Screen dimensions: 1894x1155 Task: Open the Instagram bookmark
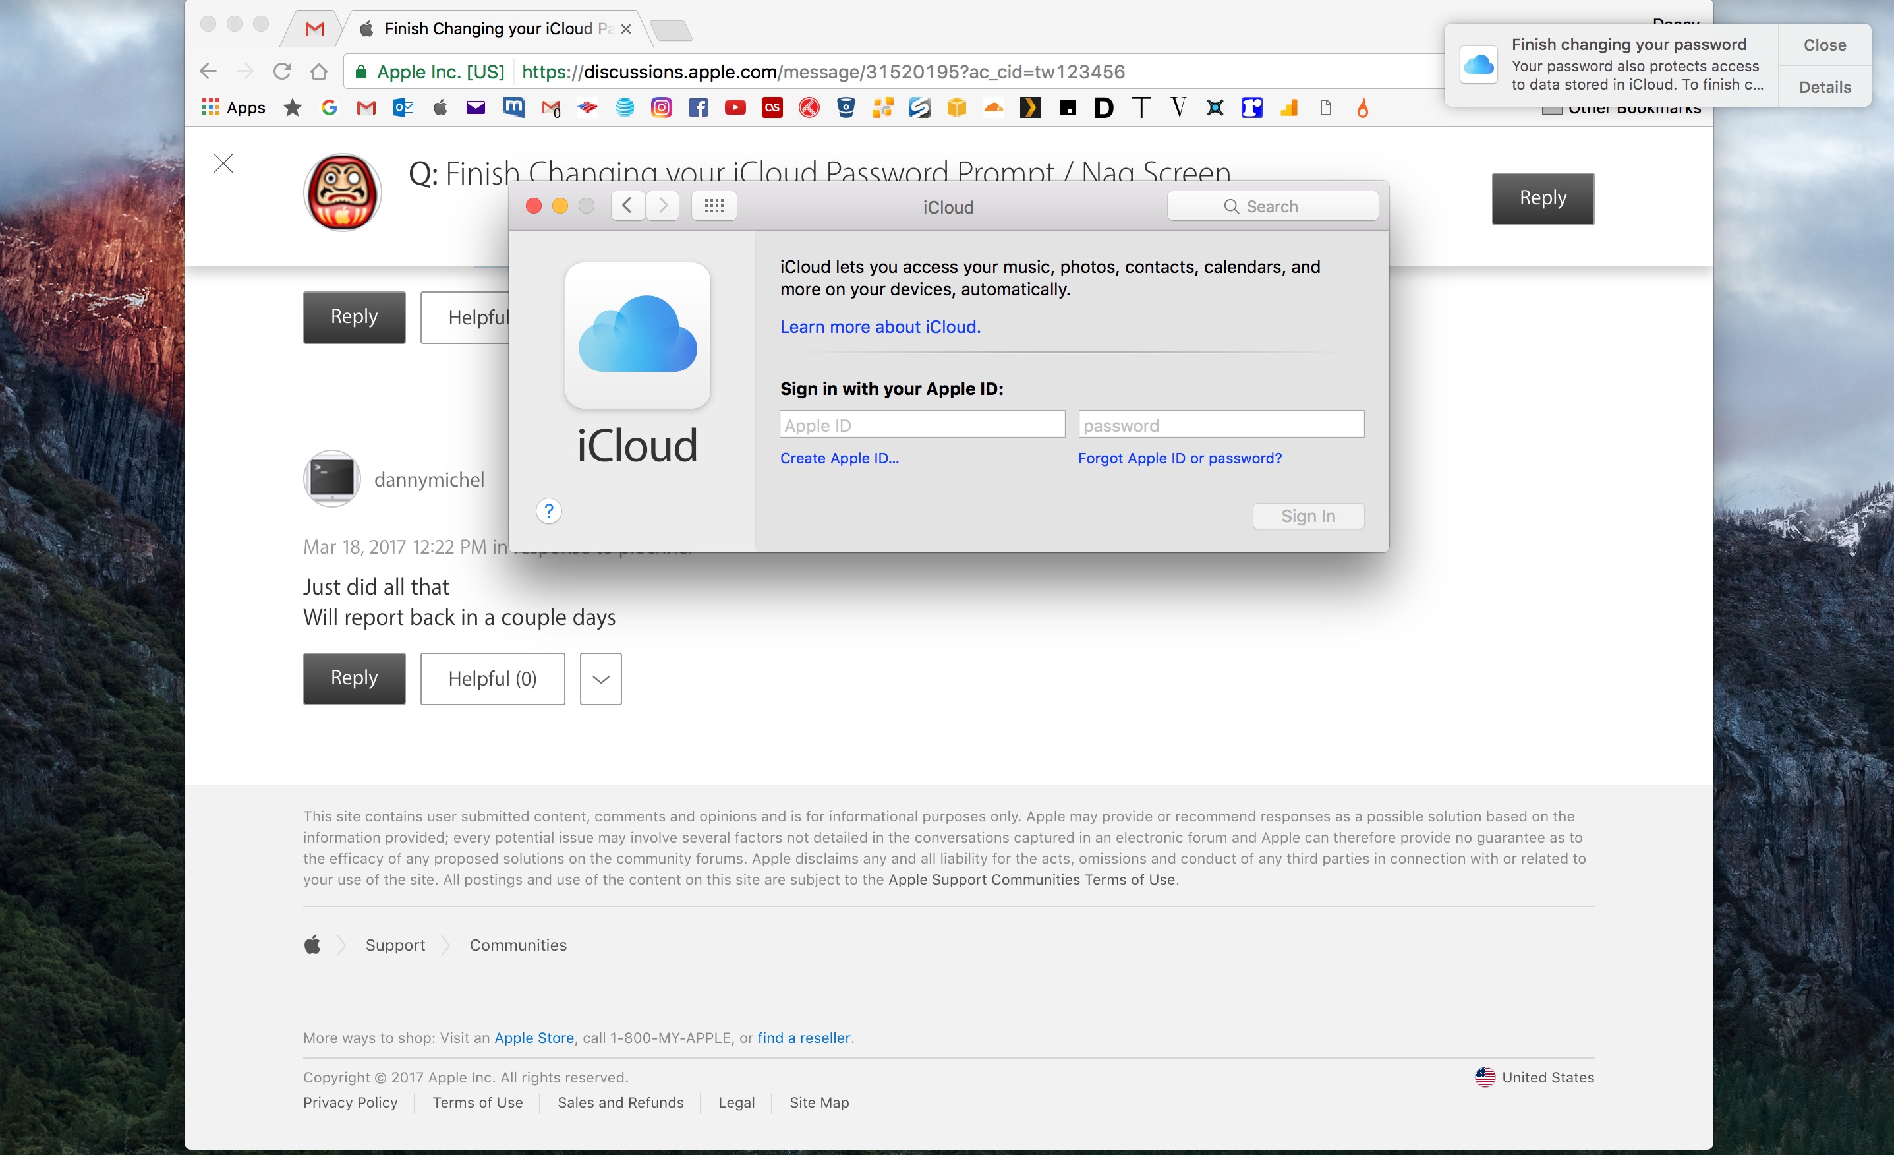coord(661,107)
